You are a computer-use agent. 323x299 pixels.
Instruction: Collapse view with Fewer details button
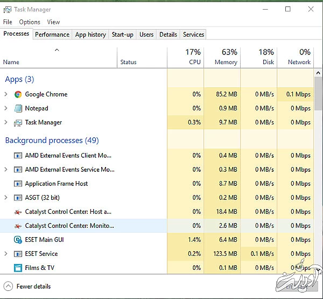point(28,287)
